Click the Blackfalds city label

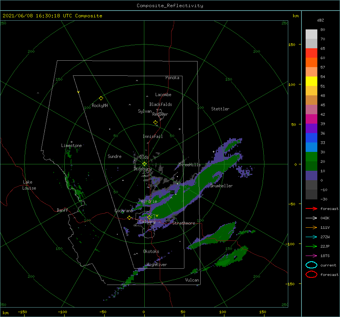[x=161, y=104]
